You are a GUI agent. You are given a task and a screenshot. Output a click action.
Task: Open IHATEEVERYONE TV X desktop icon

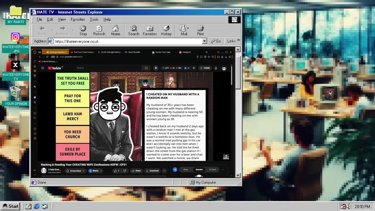tap(16, 71)
